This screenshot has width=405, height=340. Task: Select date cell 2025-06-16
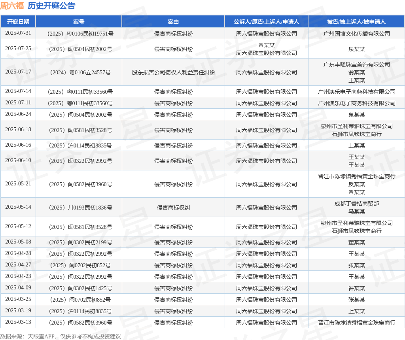pyautogui.click(x=18, y=145)
